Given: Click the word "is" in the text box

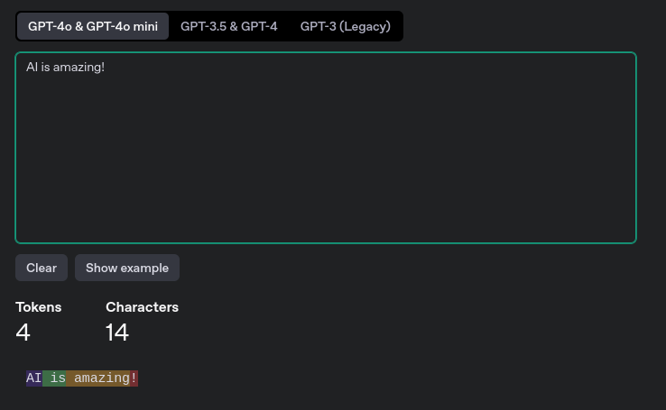Looking at the screenshot, I should coord(46,67).
